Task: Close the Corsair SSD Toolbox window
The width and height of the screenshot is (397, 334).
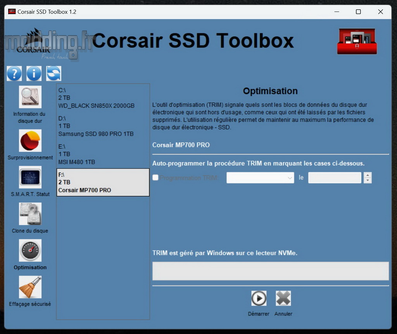Action: click(380, 12)
